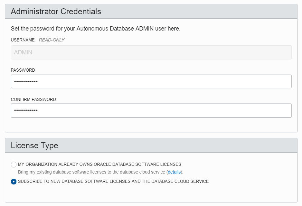
Task: Click the 'Bring my existing database software licenses' description
Action: click(x=91, y=172)
